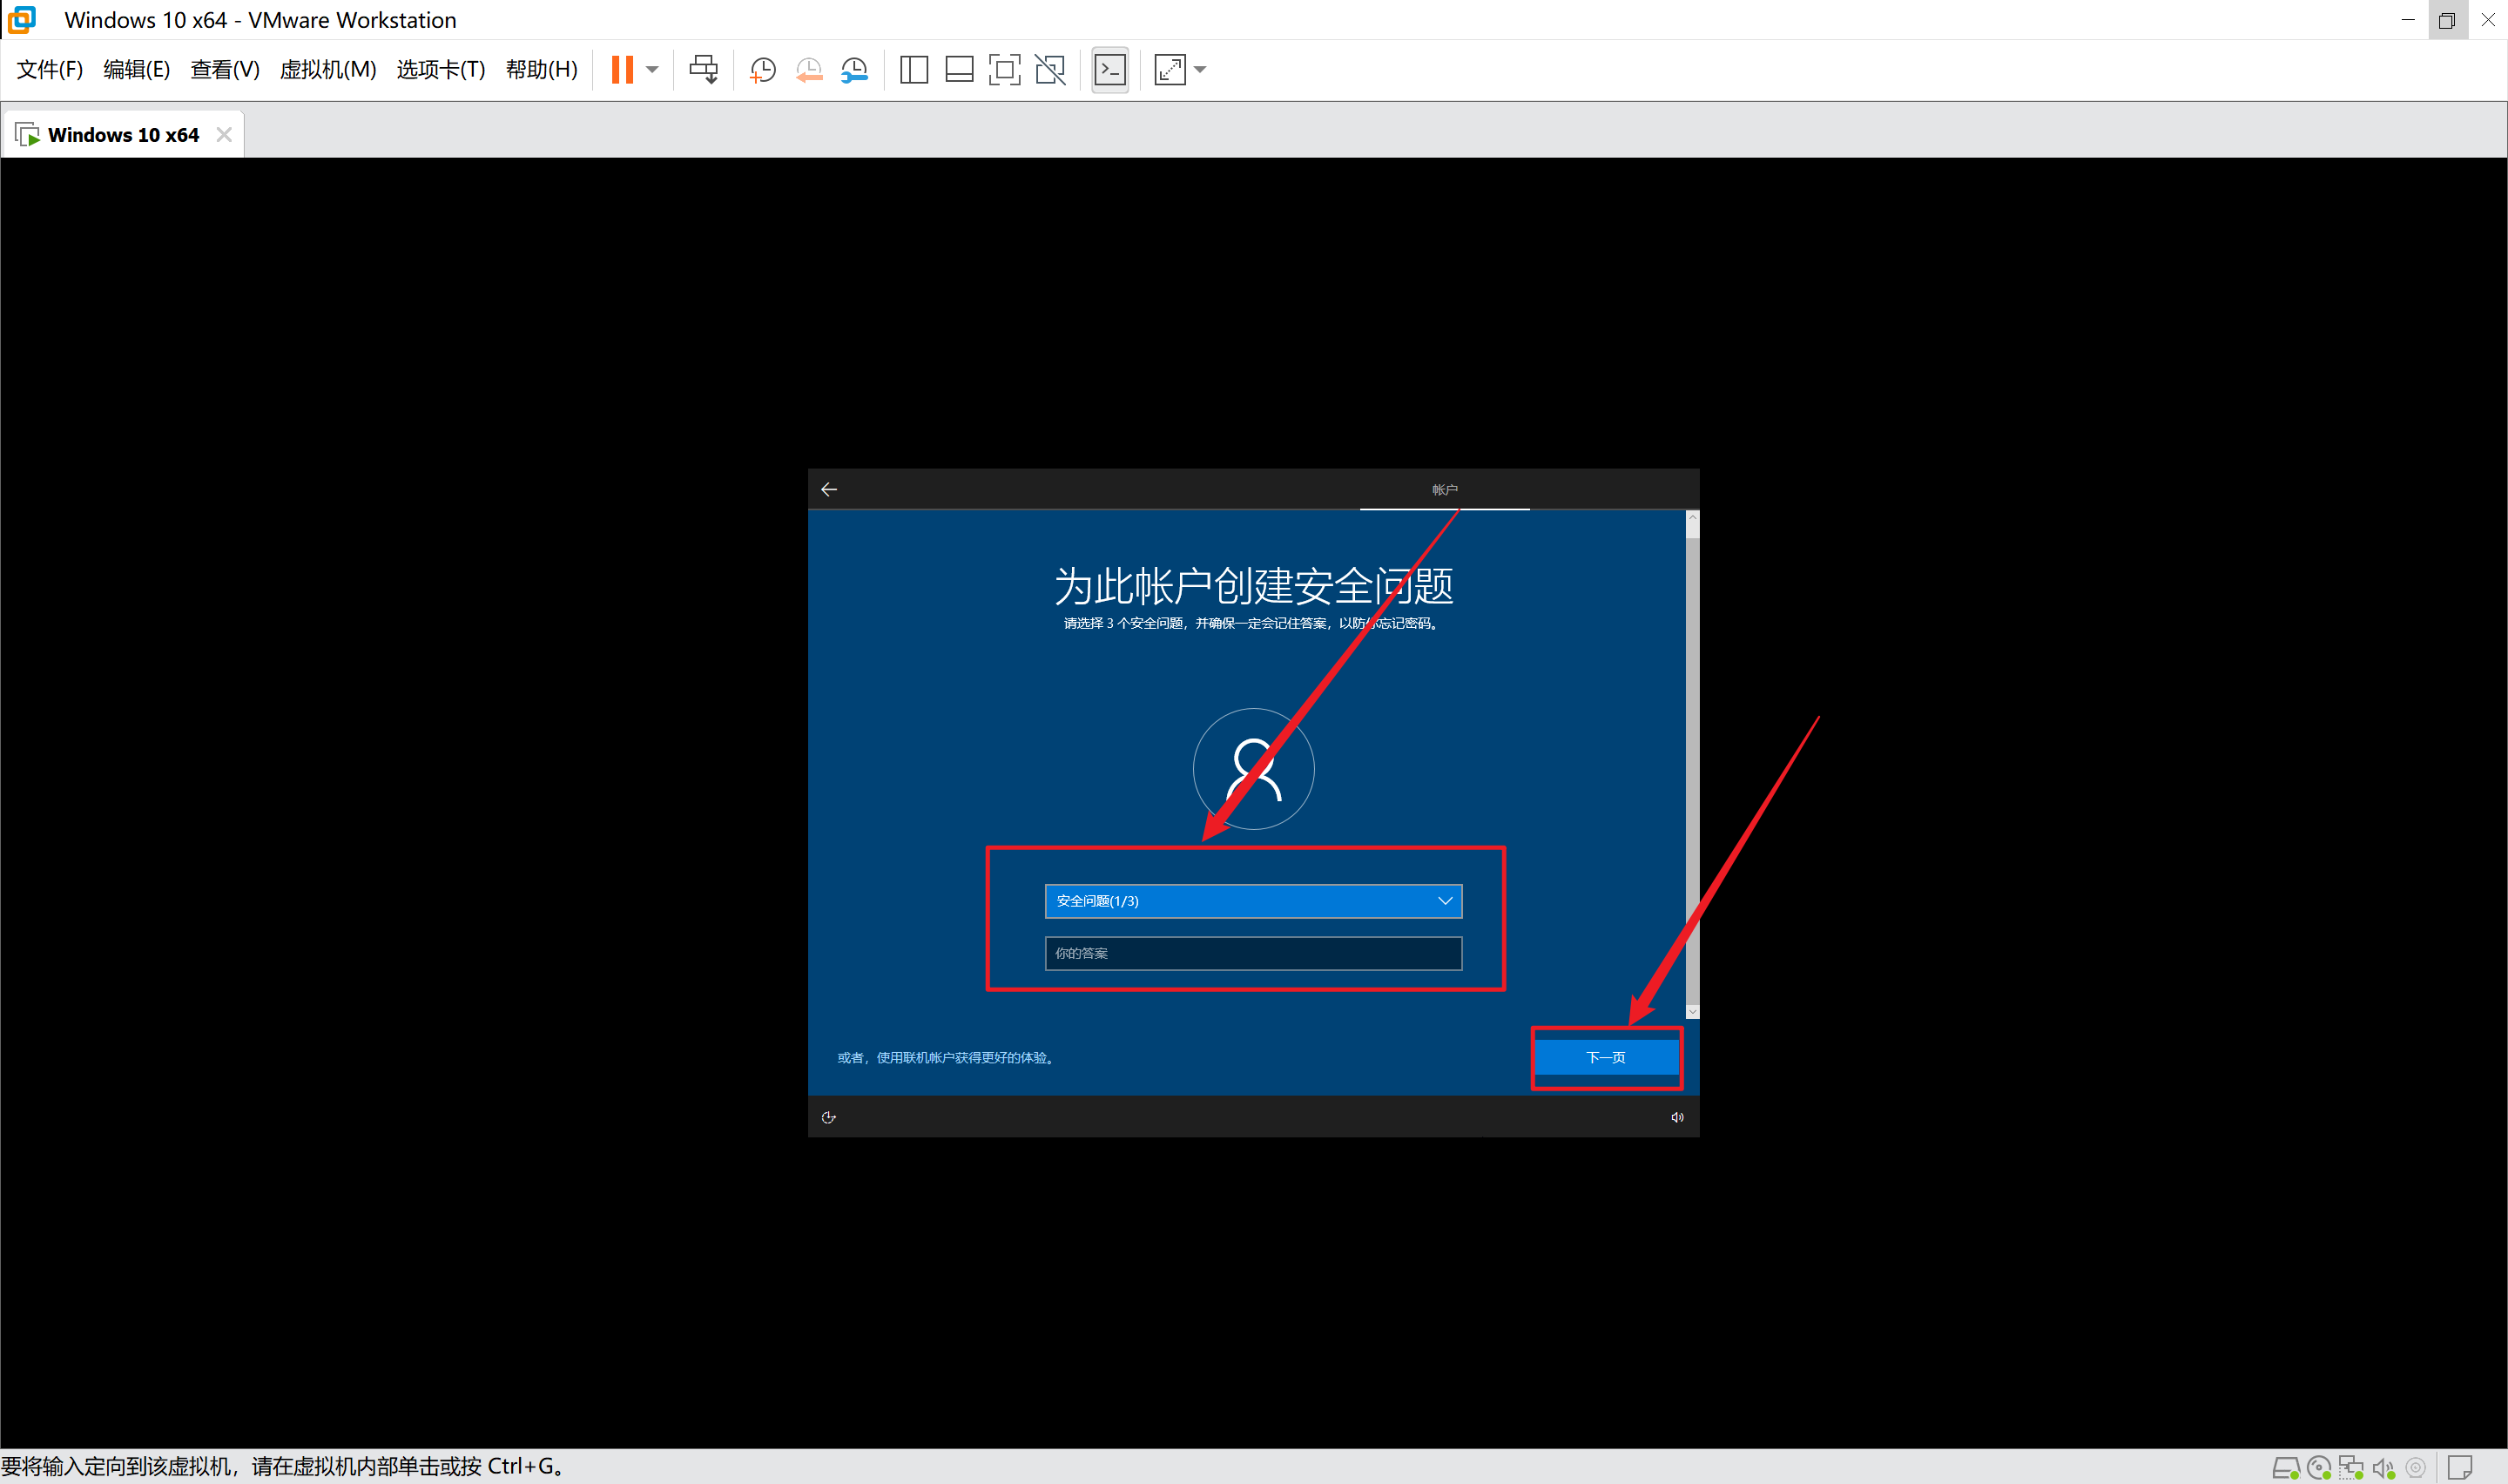This screenshot has height=1484, width=2508.
Task: Click the CD/DVD drive status icon
Action: tap(2318, 1467)
